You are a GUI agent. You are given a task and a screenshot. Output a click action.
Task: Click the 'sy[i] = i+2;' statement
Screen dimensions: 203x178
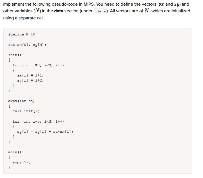[x=31, y=80]
